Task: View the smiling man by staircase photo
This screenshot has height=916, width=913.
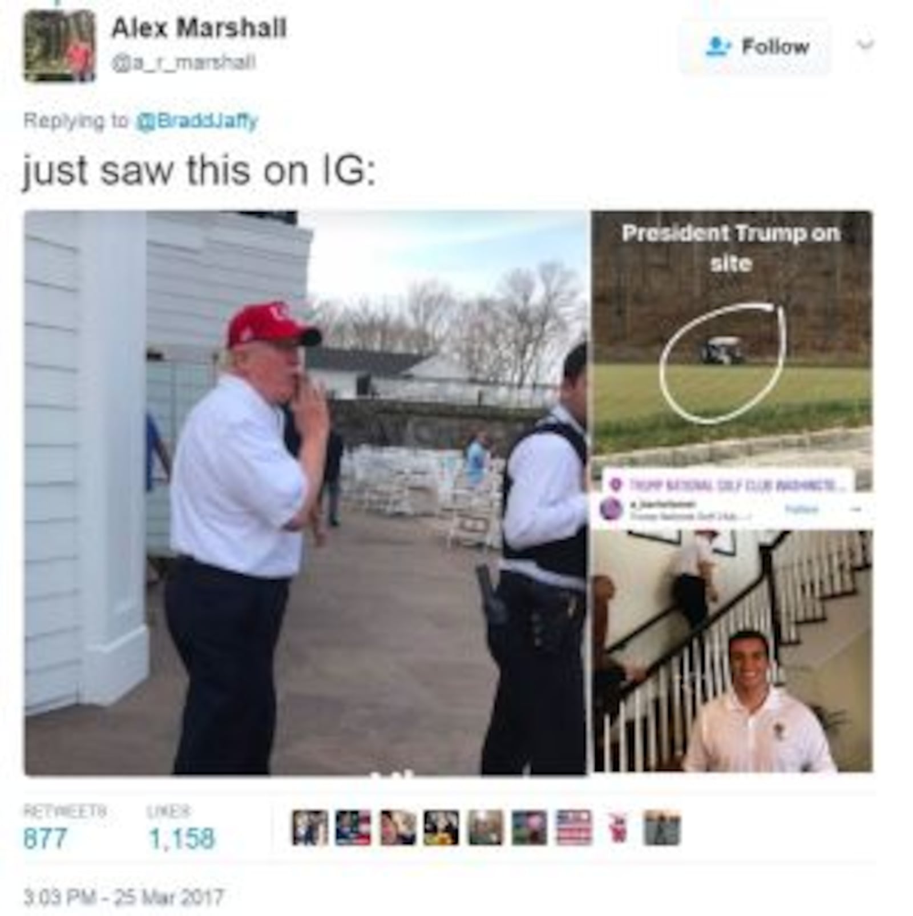Action: coord(732,651)
